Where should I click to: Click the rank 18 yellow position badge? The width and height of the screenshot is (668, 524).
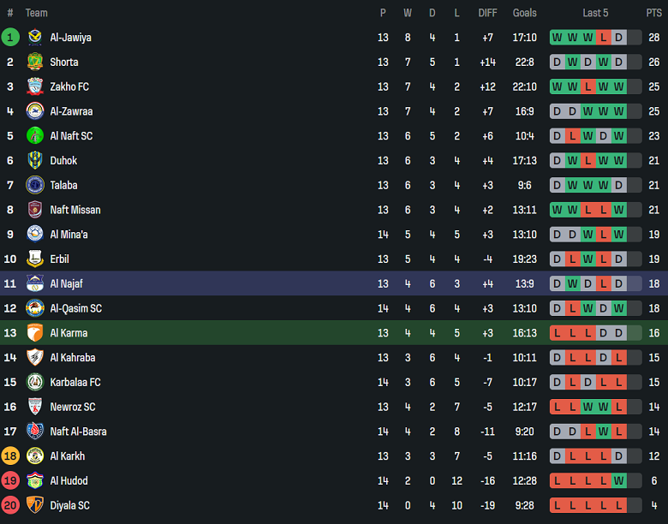(x=10, y=456)
